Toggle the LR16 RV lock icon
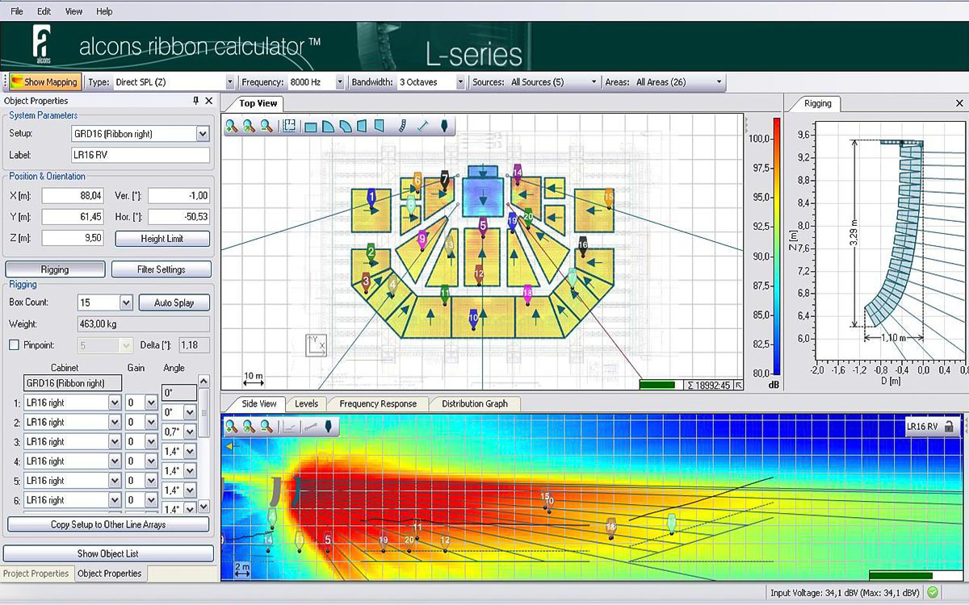The width and height of the screenshot is (969, 605). point(949,426)
